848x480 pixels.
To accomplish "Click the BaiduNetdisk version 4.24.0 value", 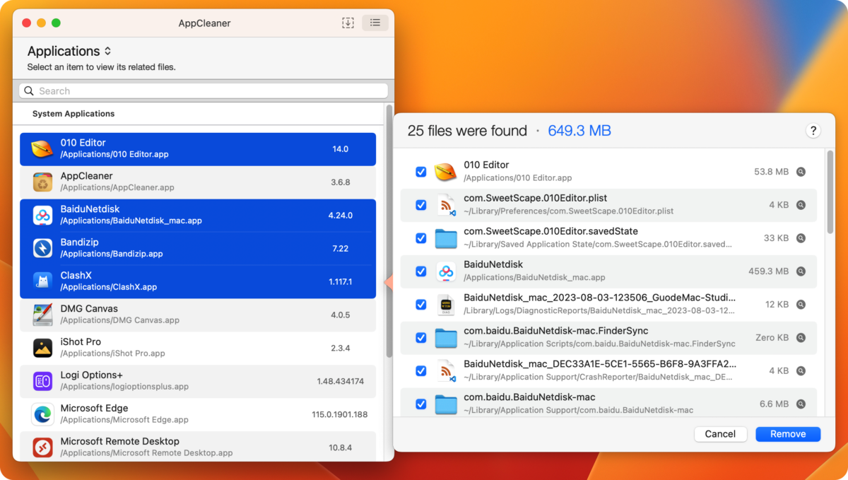I will point(341,216).
